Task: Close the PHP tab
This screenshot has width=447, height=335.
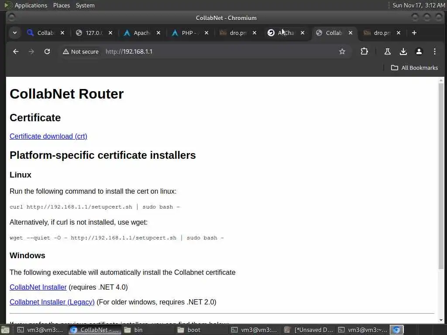Action: point(206,33)
